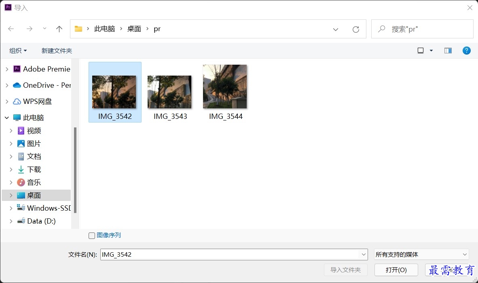
Task: Select Adobe Premiere in the sidebar
Action: coord(42,69)
